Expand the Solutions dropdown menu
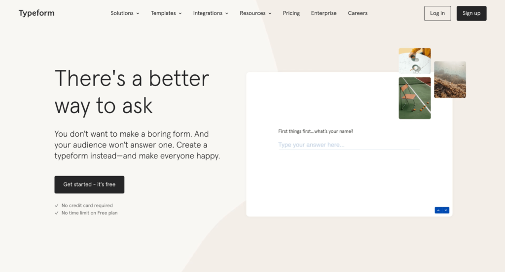Image resolution: width=505 pixels, height=272 pixels. pos(125,13)
